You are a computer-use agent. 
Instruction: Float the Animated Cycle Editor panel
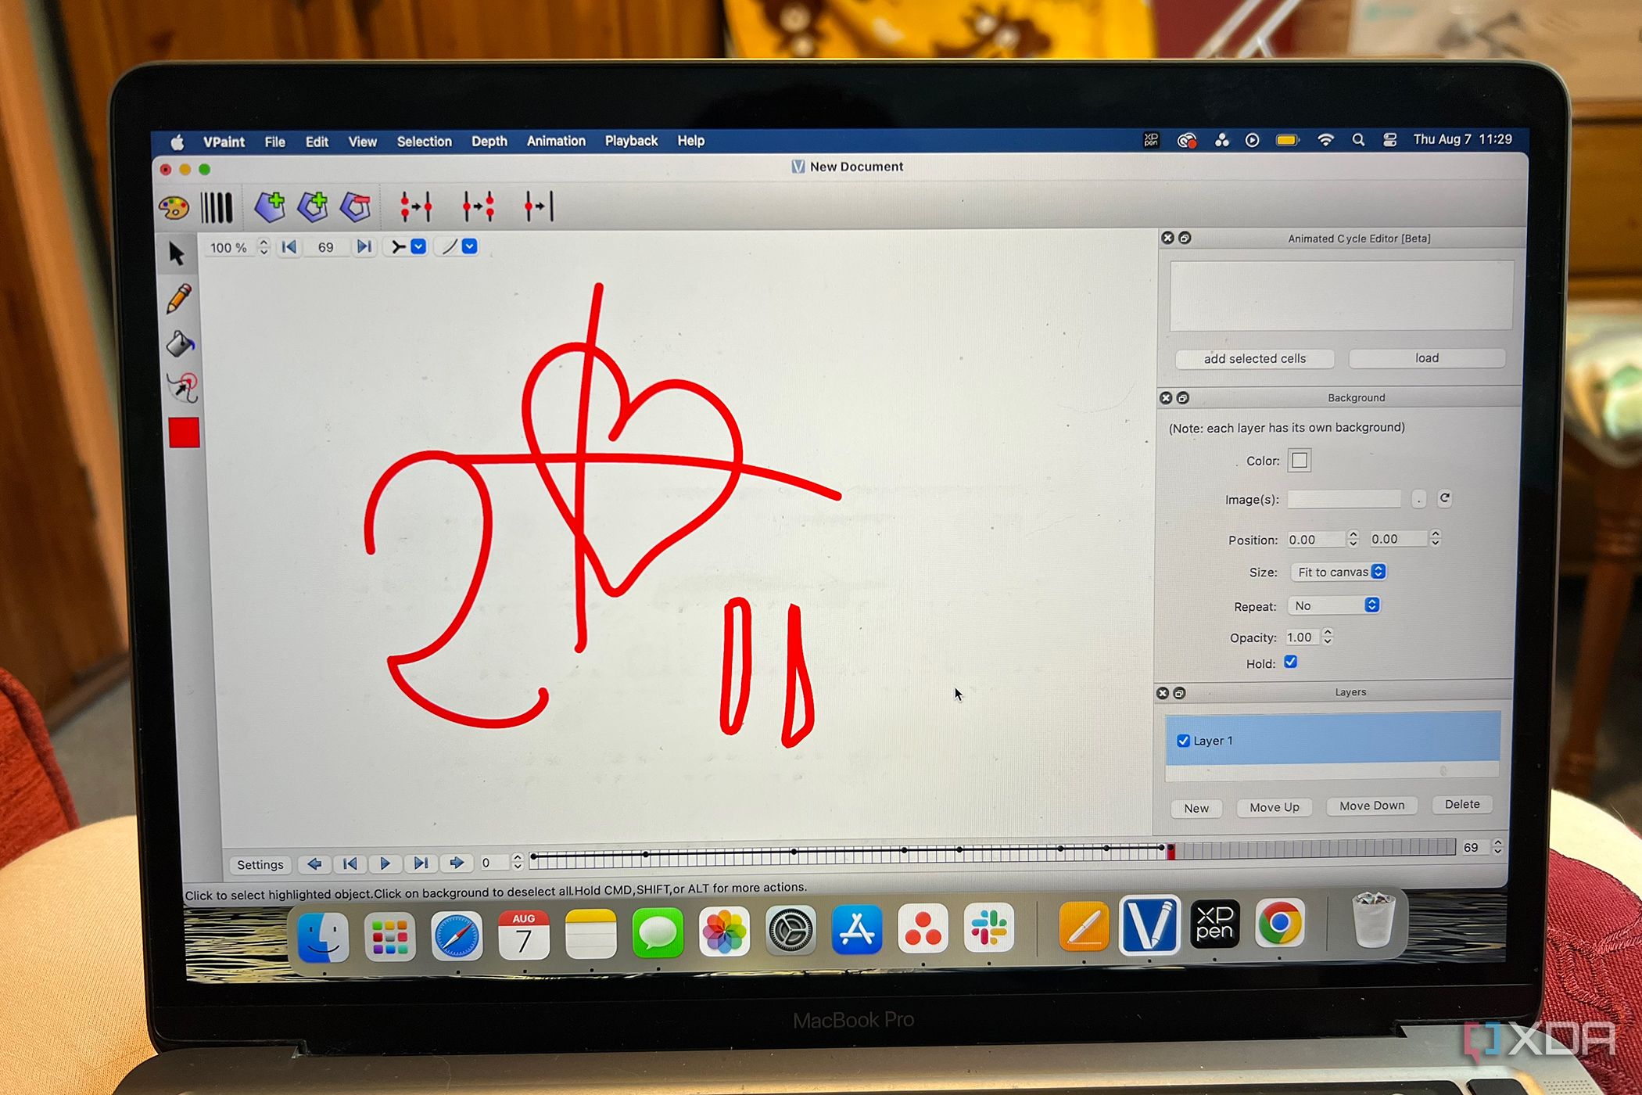(1185, 238)
